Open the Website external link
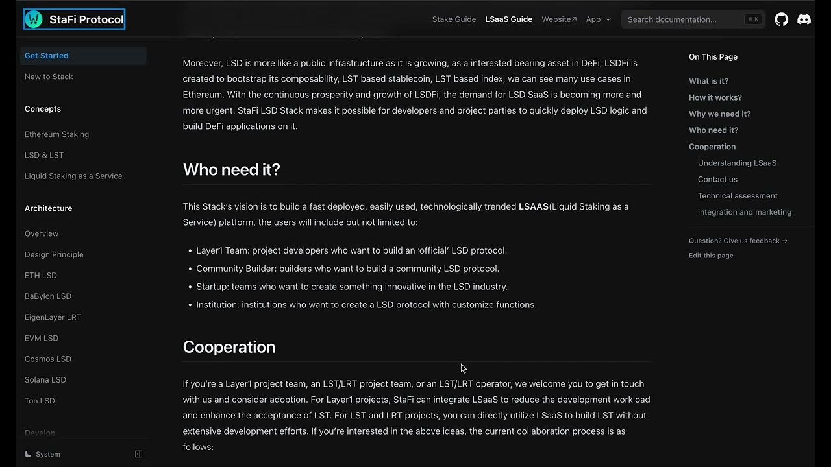 (x=559, y=19)
